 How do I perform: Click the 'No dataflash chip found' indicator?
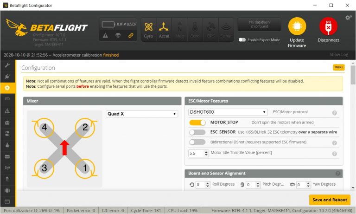click(259, 24)
